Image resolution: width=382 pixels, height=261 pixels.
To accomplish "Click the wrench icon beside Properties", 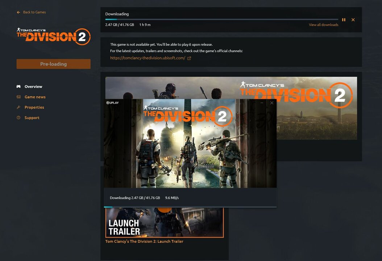I will (18, 107).
